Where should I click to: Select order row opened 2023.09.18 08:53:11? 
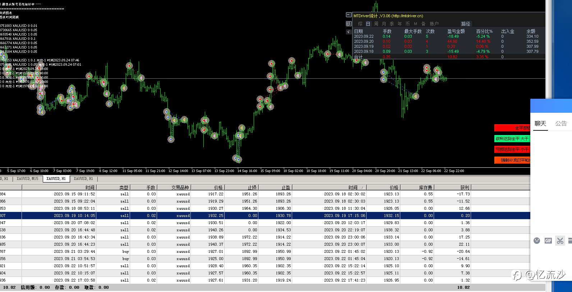(265, 208)
